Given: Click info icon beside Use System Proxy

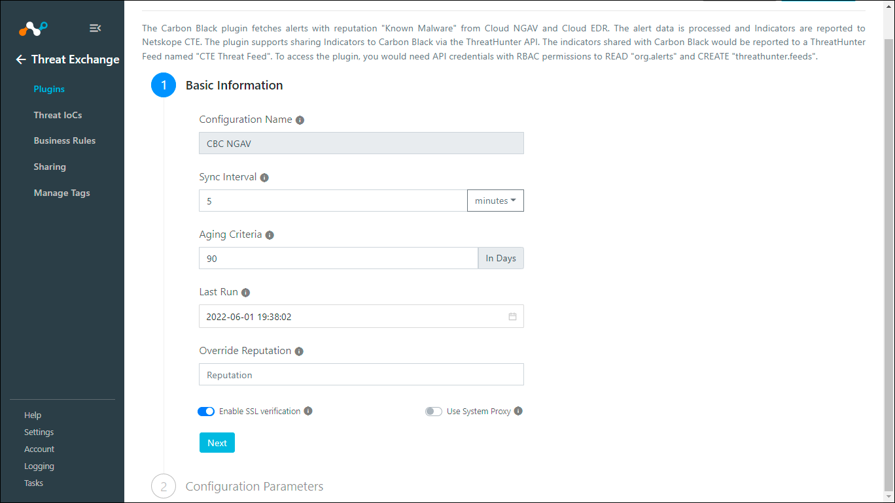Looking at the screenshot, I should 518,411.
